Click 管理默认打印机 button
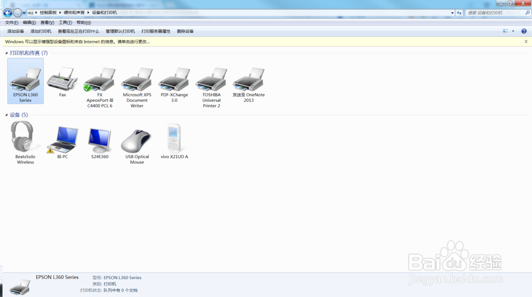Screen dimensions: 532x297 click(x=120, y=31)
